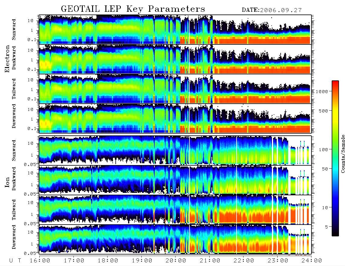Open the Ion Dawnward spectrogram panel
This screenshot has width=345, height=266.
point(175,239)
